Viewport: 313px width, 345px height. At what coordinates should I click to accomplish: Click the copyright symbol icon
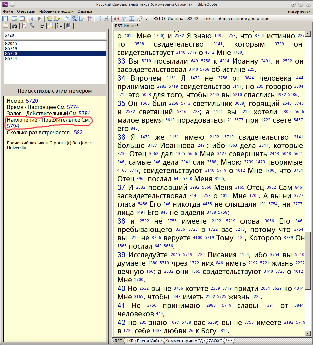[124, 19]
